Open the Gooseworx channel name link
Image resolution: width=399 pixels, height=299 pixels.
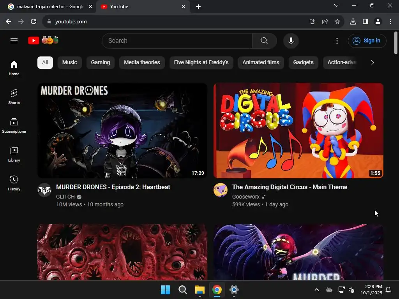tap(246, 197)
